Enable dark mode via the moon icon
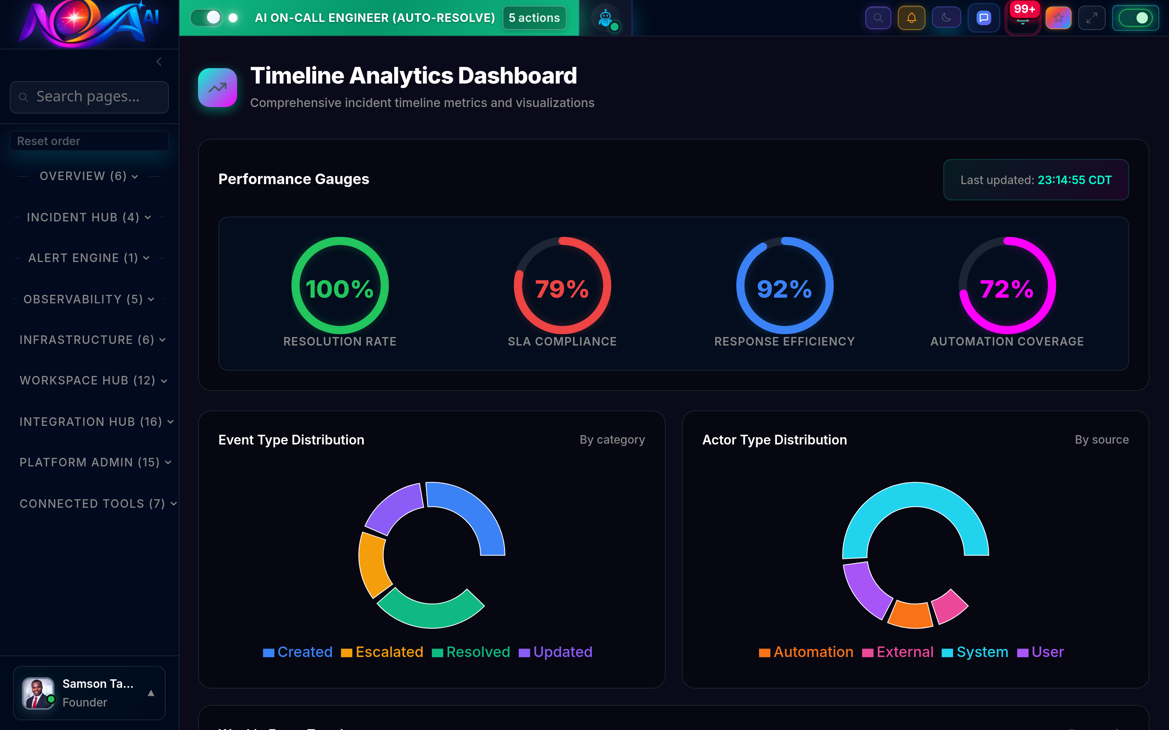The width and height of the screenshot is (1169, 730). (x=946, y=17)
